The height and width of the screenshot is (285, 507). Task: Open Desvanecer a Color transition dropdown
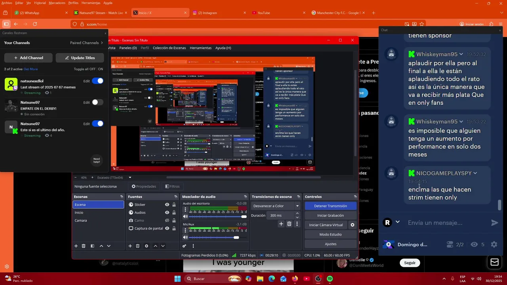[276, 206]
